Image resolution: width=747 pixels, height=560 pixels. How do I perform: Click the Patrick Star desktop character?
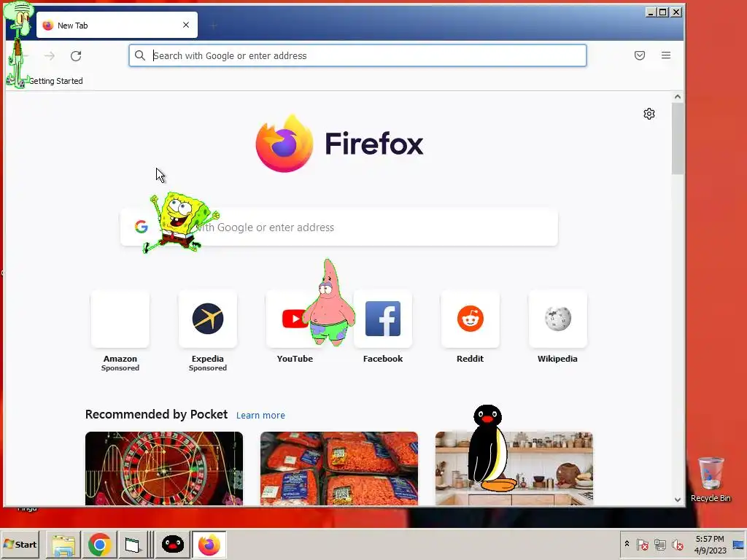[x=329, y=303]
